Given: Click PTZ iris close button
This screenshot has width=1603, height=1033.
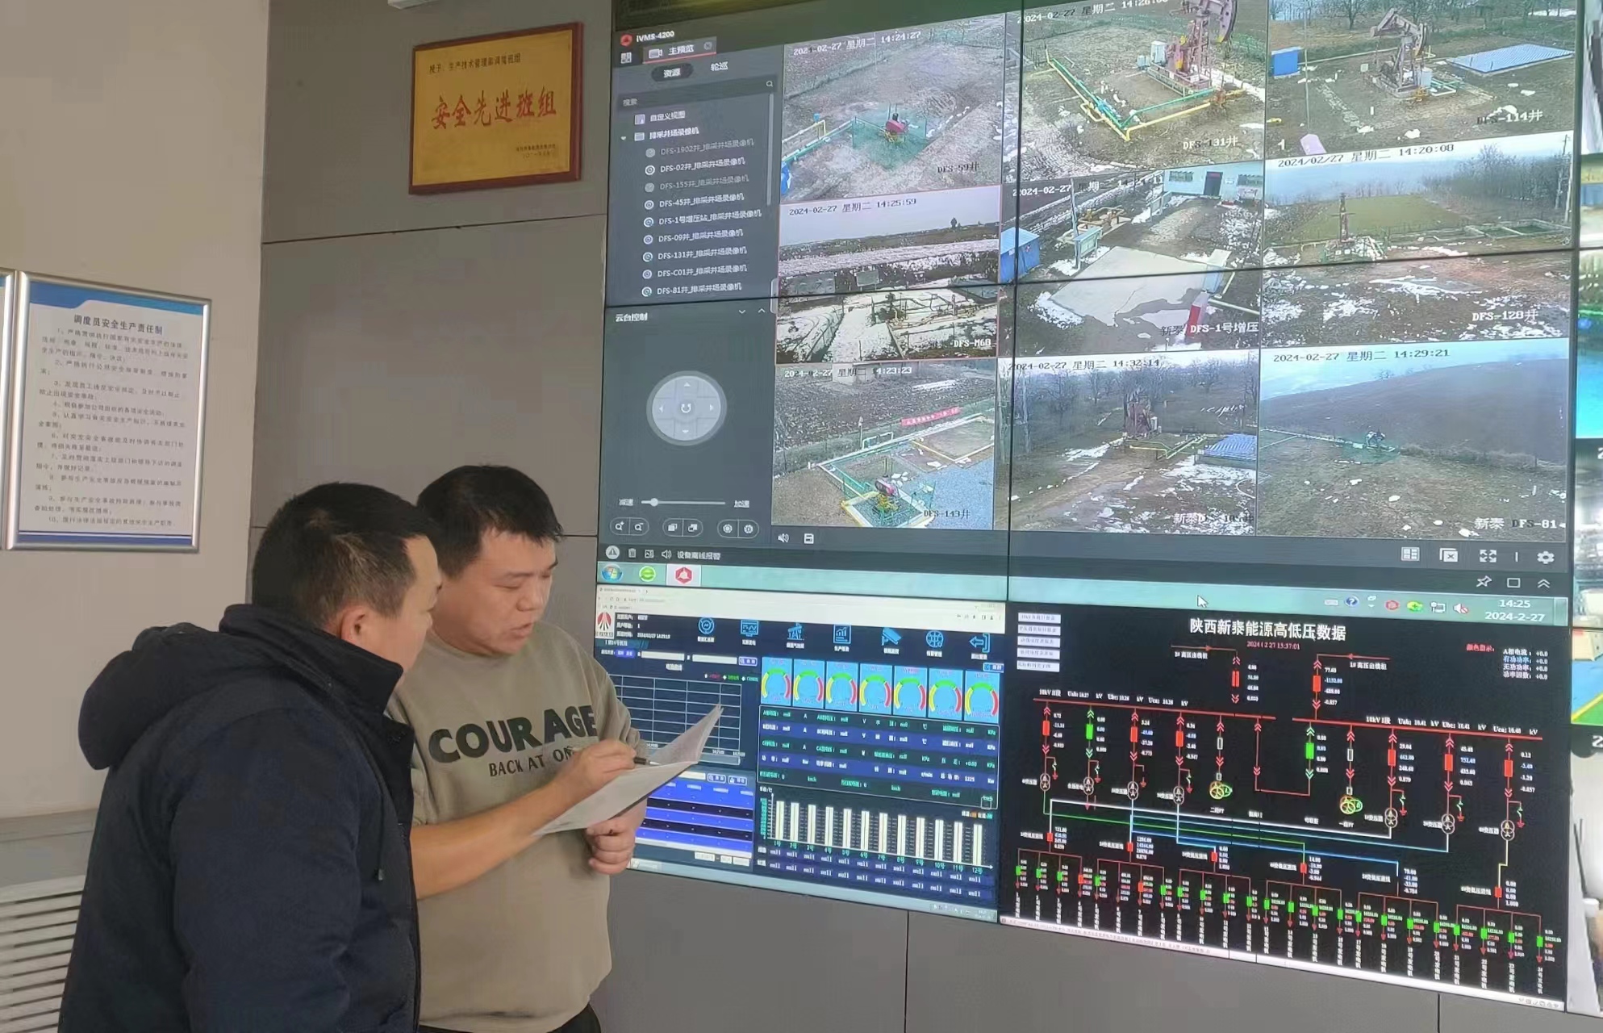Looking at the screenshot, I should pos(748,529).
